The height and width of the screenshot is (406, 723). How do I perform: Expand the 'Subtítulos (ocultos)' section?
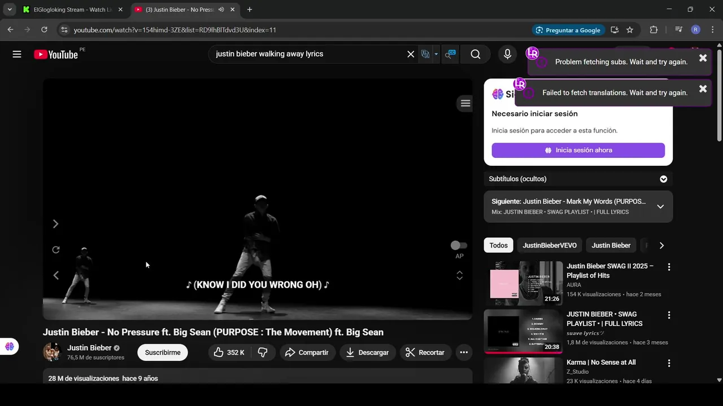click(664, 179)
